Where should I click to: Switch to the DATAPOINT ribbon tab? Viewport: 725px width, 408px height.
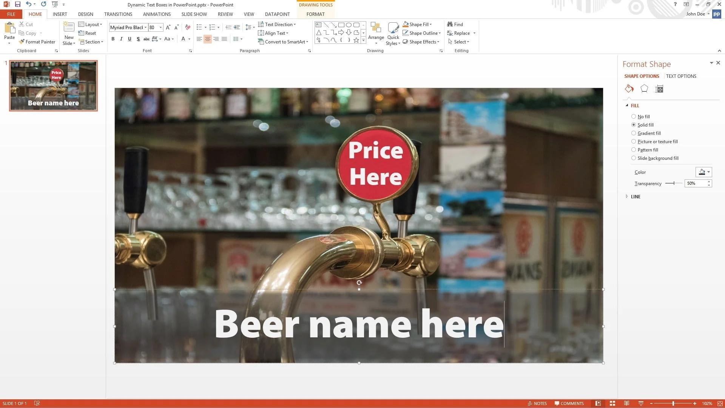point(277,14)
